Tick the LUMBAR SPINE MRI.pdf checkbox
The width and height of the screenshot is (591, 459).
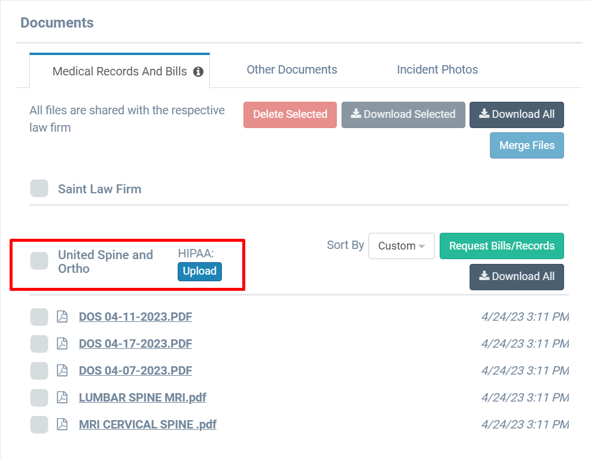[x=39, y=397]
